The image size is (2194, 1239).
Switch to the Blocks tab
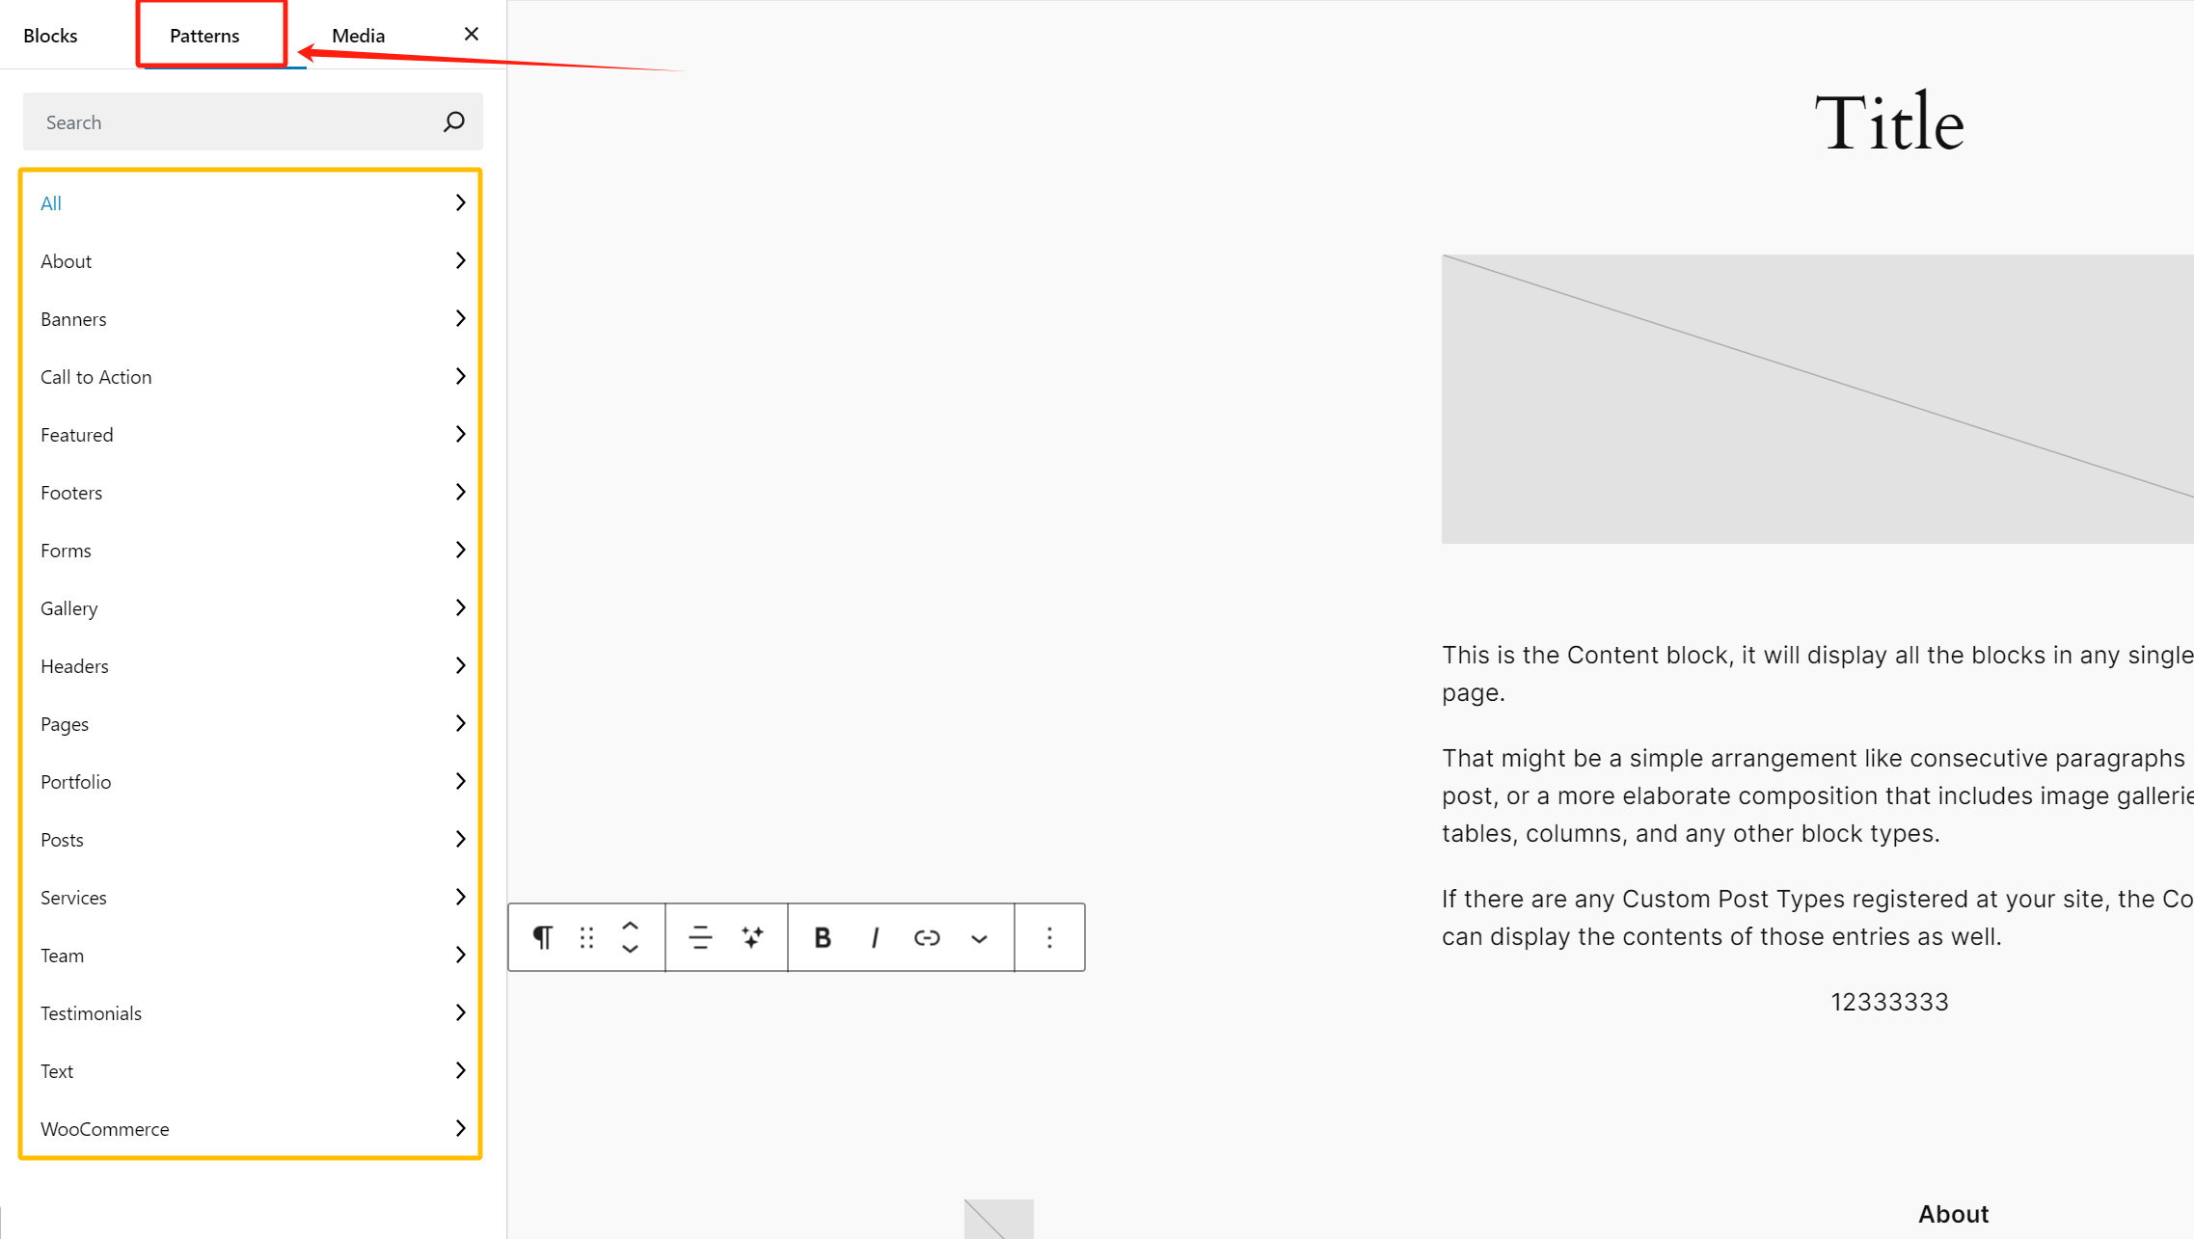pyautogui.click(x=50, y=36)
